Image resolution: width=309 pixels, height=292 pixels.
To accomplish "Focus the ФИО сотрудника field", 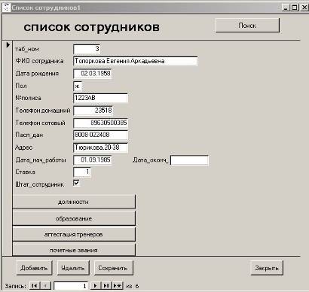I will click(x=136, y=61).
